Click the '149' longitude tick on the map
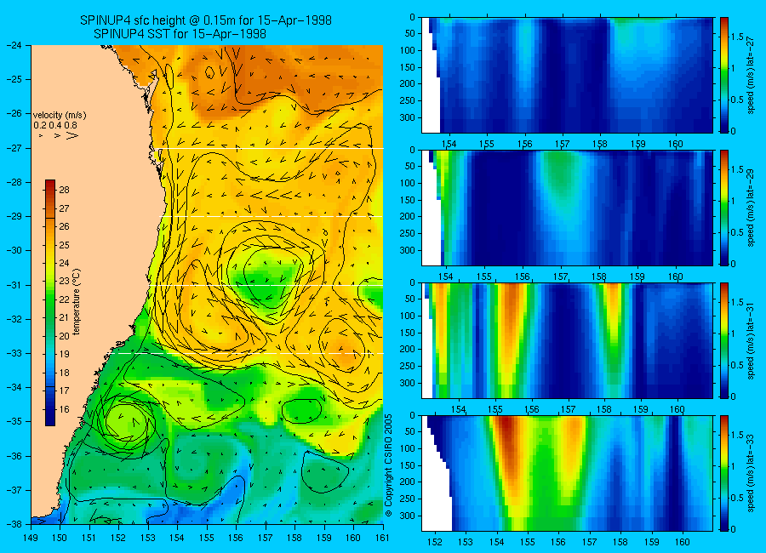Screen dimensions: 766x553 click(x=31, y=538)
